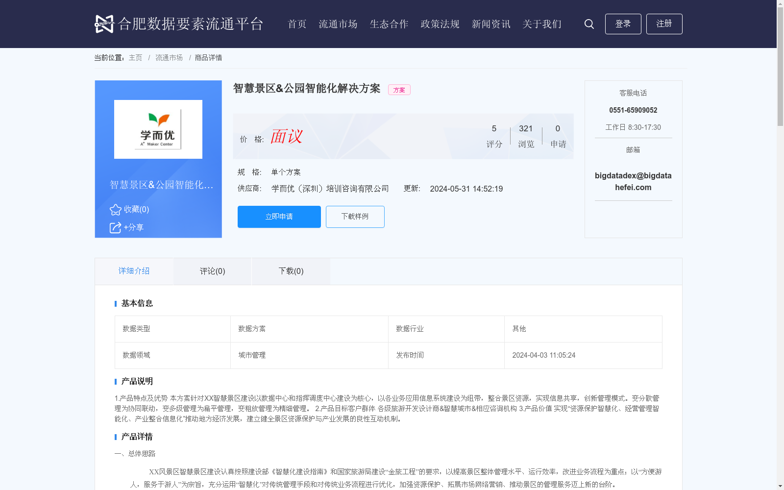Click the 方案 tag beside title
Image resolution: width=784 pixels, height=490 pixels.
pyautogui.click(x=399, y=90)
